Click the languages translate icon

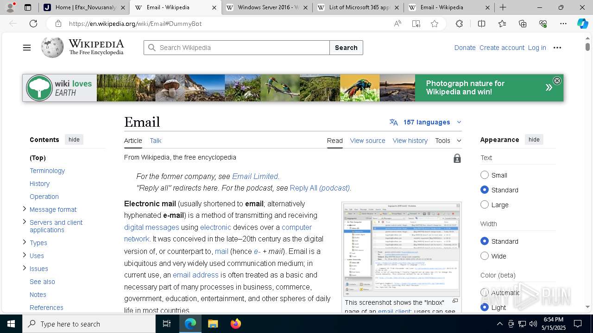[x=394, y=122]
